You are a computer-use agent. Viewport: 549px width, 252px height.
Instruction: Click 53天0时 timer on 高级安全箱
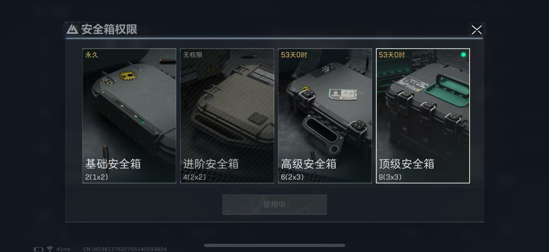(x=294, y=55)
